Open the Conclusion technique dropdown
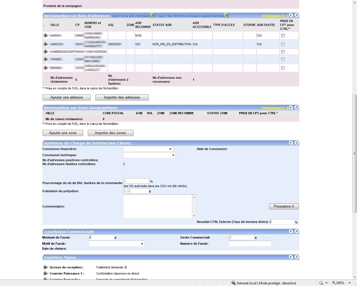Viewport: 357px width, 286px height. coord(149,155)
